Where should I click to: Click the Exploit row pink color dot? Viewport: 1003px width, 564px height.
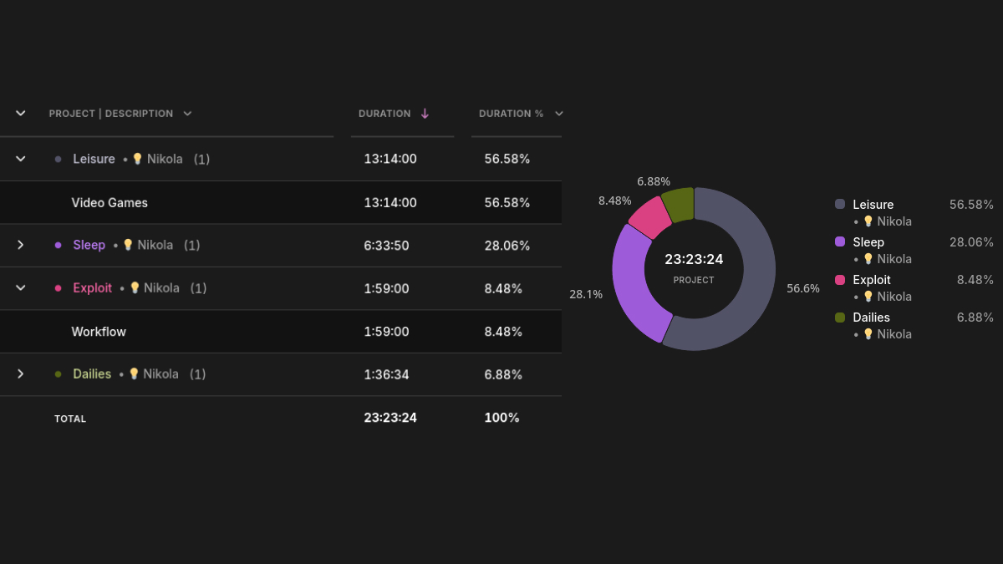[58, 287]
